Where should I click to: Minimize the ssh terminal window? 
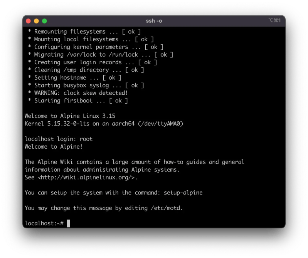click(x=36, y=21)
